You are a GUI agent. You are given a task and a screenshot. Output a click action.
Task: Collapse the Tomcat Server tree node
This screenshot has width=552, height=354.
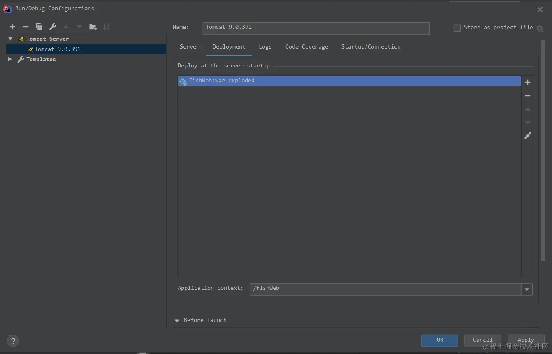pyautogui.click(x=10, y=39)
